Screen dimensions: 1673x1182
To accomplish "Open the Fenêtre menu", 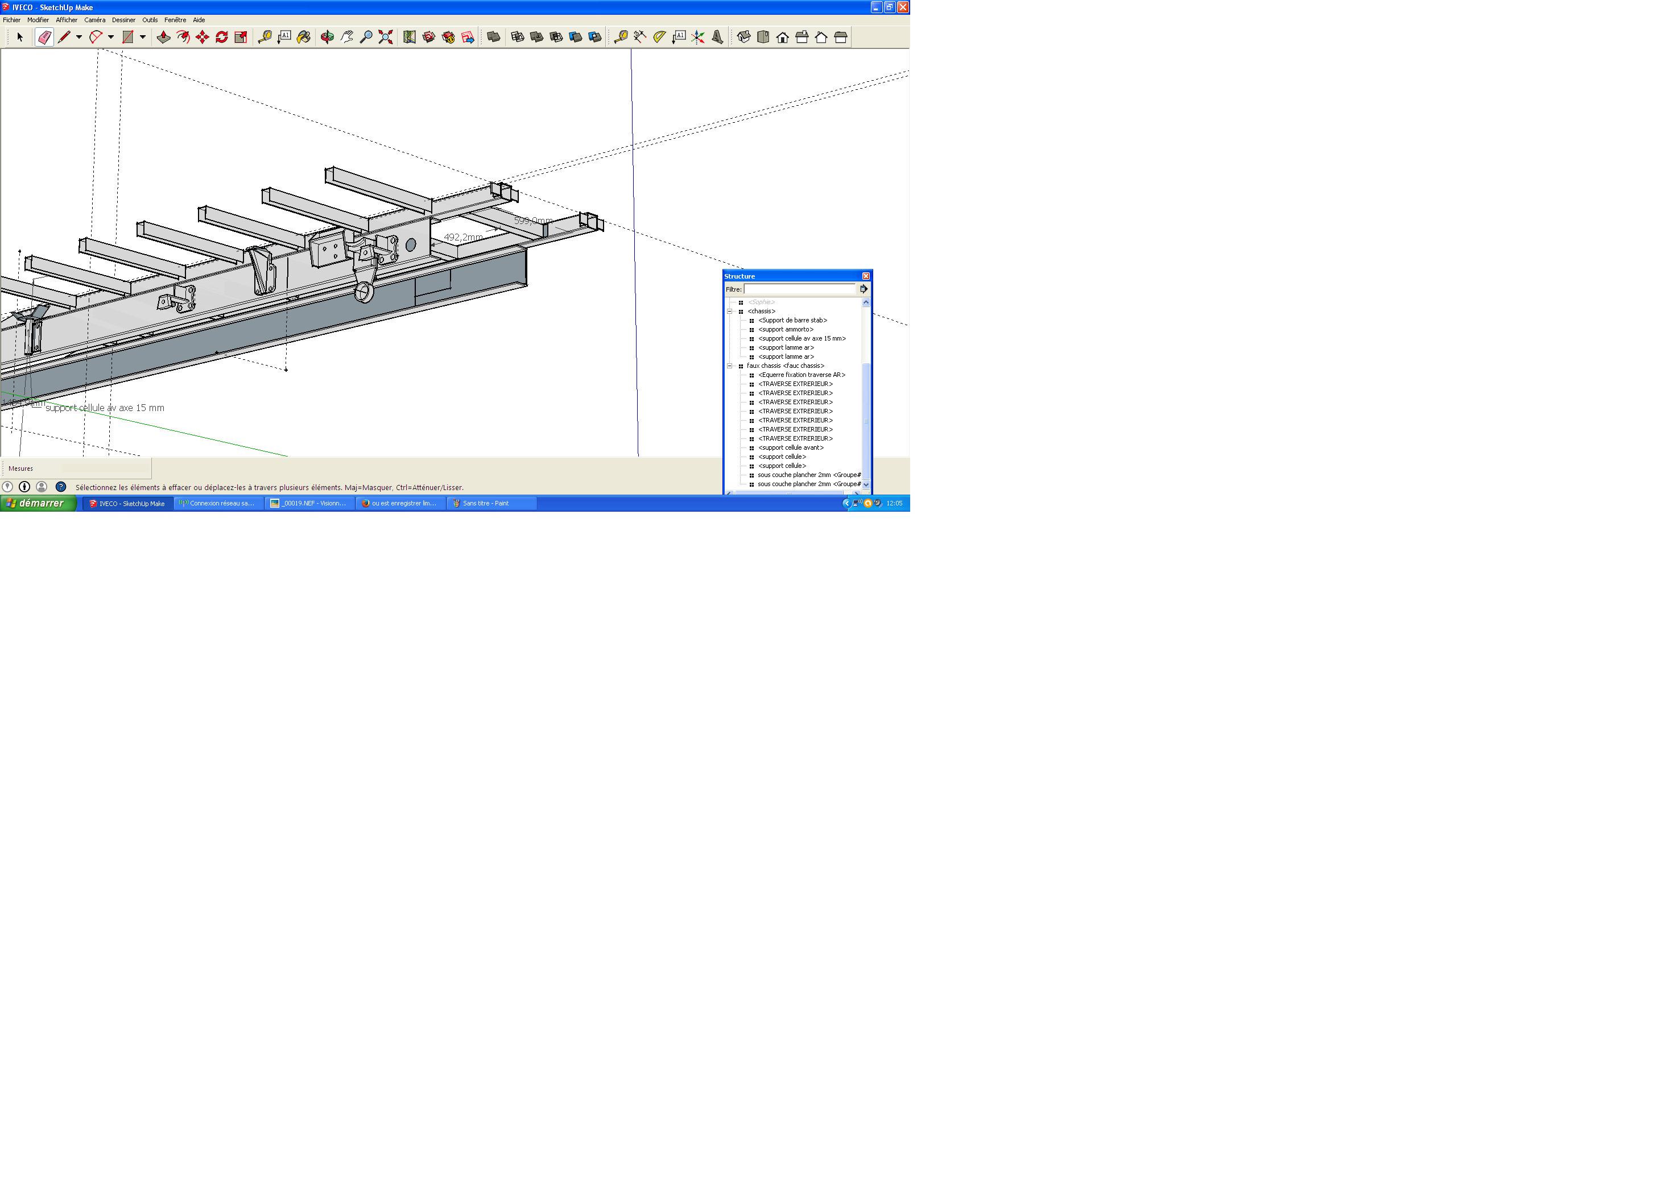I will 175,20.
